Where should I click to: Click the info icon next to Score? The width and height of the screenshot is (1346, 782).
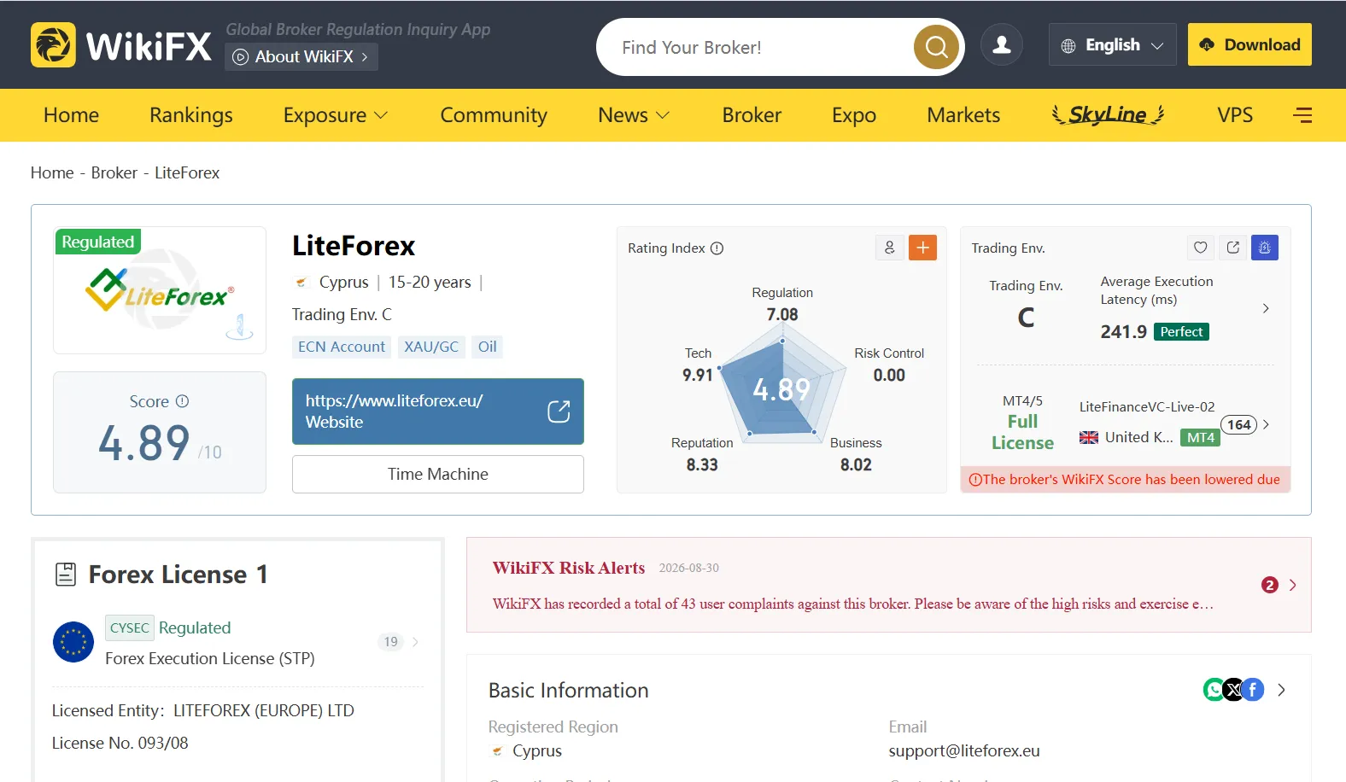pos(183,401)
